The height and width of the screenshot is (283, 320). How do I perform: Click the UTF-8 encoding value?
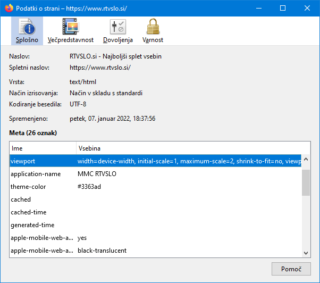(78, 104)
